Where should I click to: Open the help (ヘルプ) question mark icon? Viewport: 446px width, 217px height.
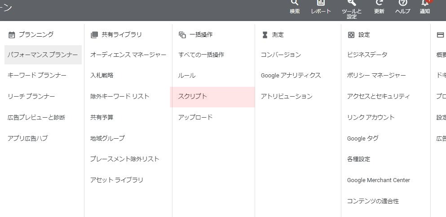(x=402, y=4)
